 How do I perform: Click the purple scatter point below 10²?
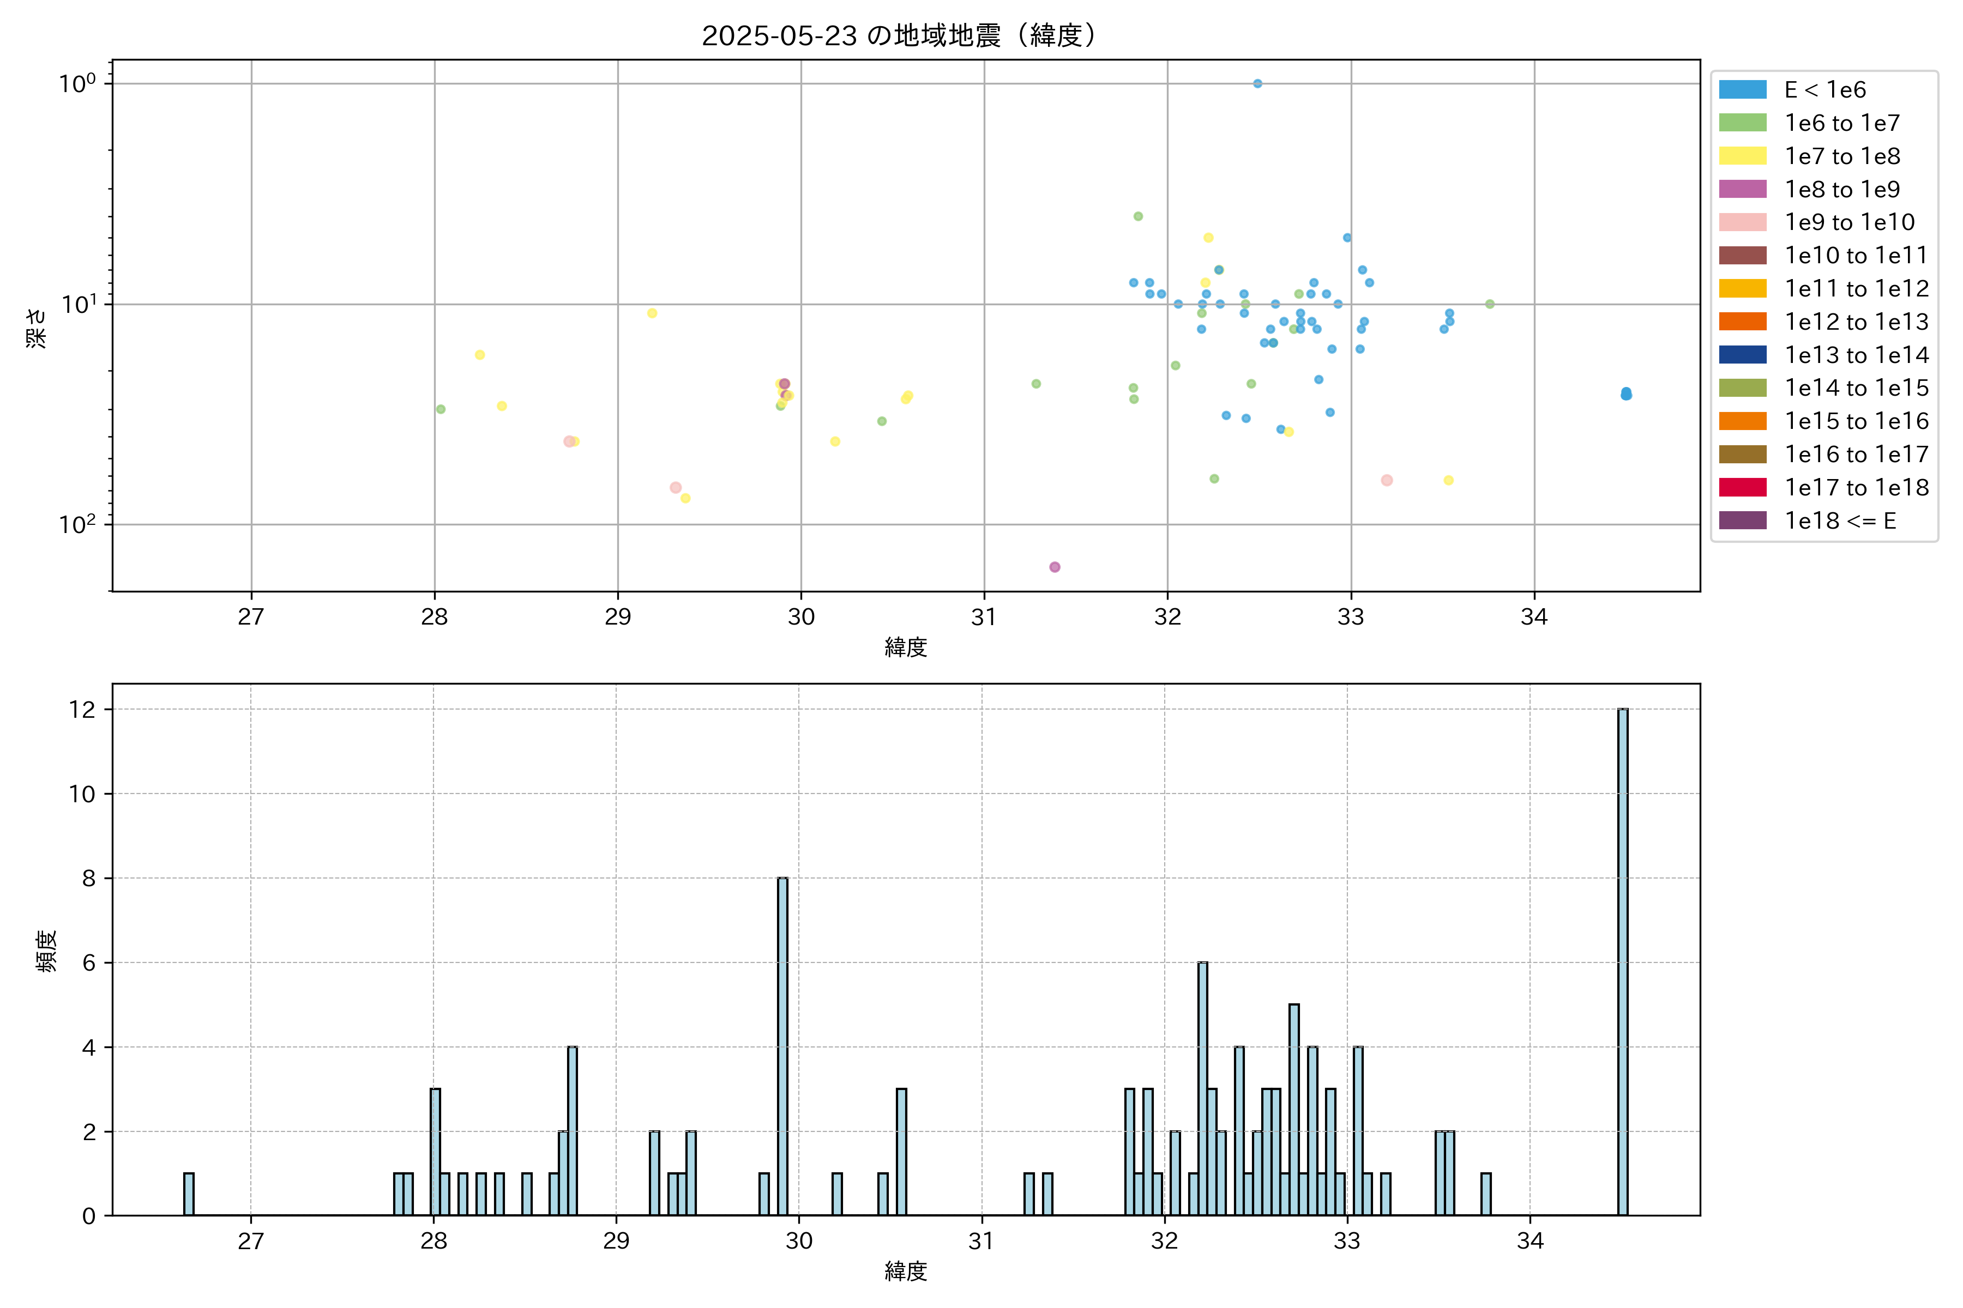[x=1054, y=567]
